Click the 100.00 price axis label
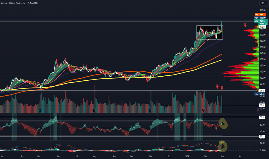269x159 pixels. 263,78
